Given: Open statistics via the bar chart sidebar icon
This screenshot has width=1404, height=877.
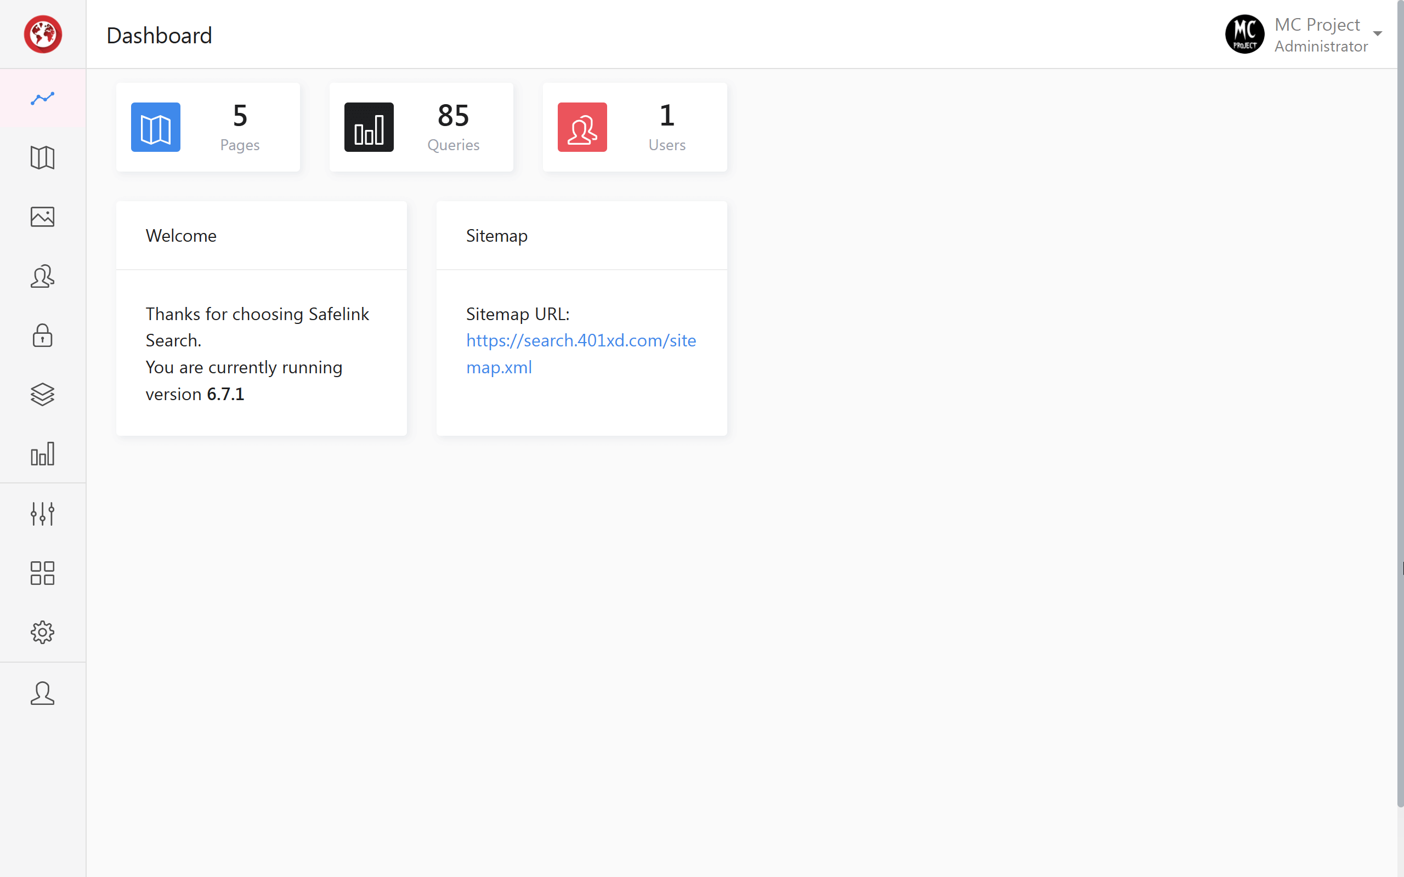Looking at the screenshot, I should click(x=42, y=454).
